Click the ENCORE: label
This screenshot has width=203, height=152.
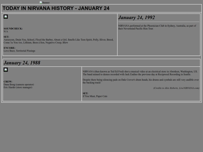(x=9, y=48)
